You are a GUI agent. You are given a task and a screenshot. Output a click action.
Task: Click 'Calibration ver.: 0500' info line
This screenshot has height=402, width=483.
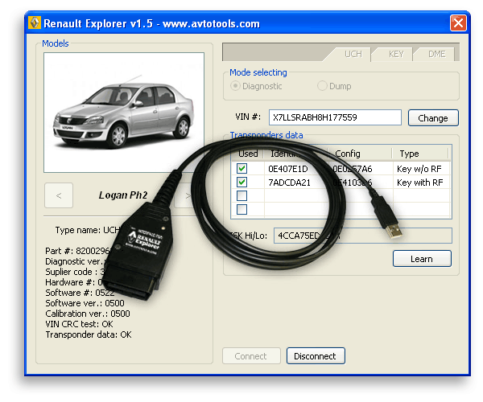coord(88,314)
